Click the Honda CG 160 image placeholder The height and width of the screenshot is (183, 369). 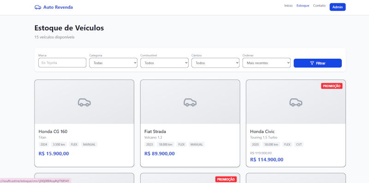click(x=84, y=102)
